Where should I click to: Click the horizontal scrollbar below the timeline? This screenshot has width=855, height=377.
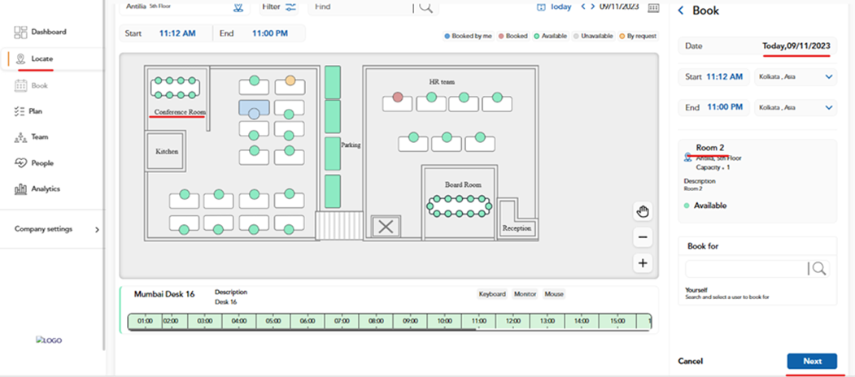coord(302,330)
